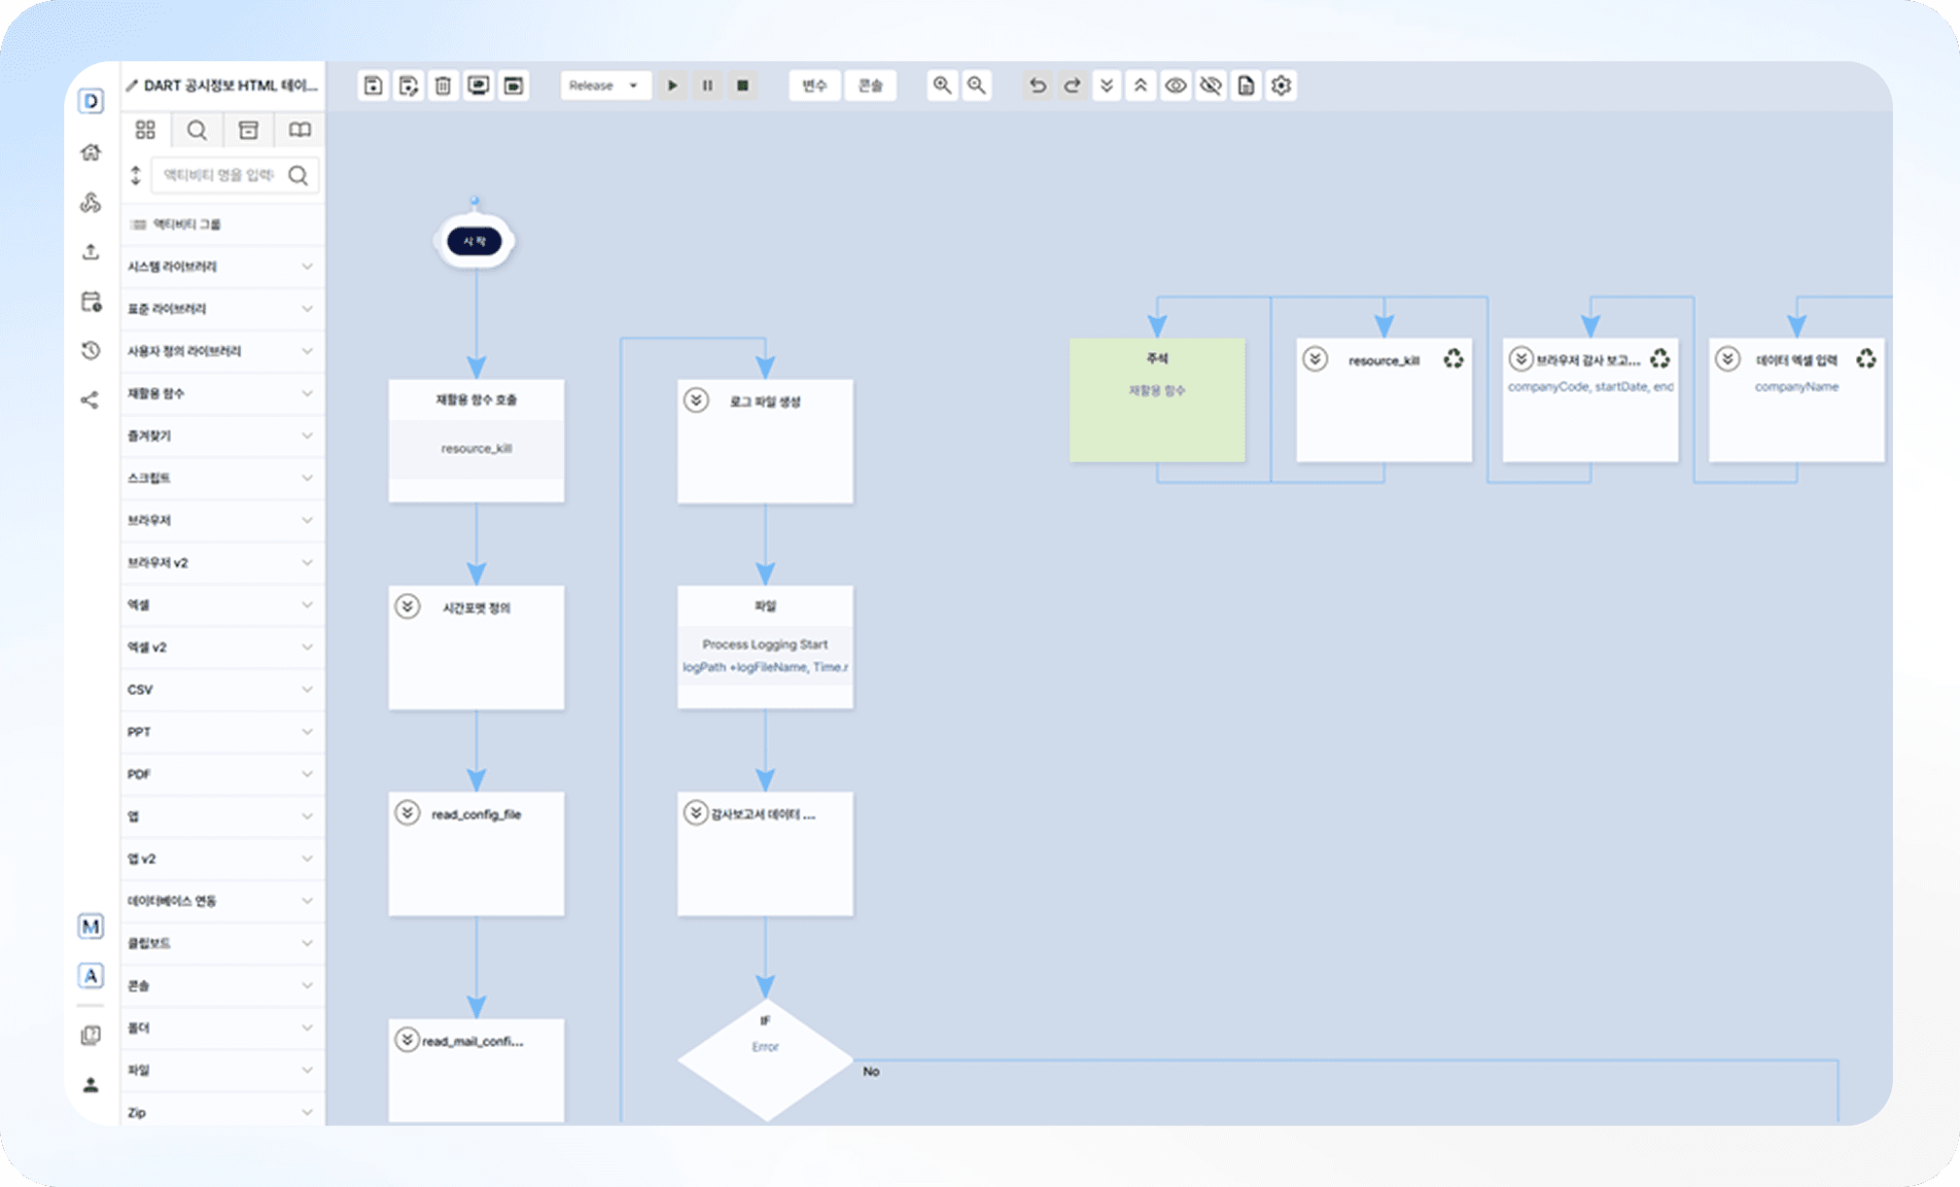This screenshot has width=1960, height=1187.
Task: Open settings with the gear icon
Action: pos(1281,86)
